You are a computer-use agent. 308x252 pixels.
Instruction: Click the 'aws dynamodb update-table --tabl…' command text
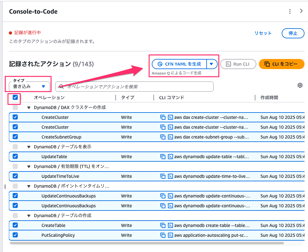[x=211, y=157]
